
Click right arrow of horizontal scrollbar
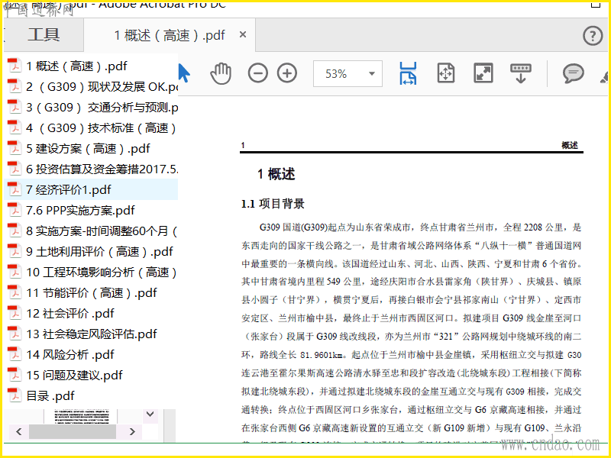132,431
